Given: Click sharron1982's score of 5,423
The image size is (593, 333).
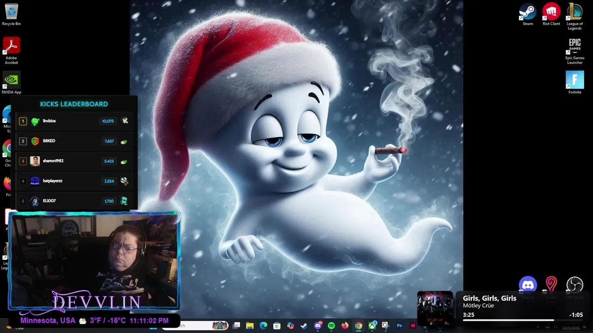Looking at the screenshot, I should 109,161.
